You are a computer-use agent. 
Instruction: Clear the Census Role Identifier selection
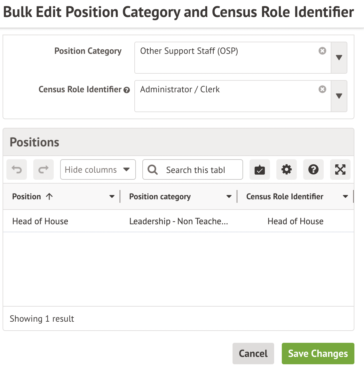pyautogui.click(x=322, y=89)
